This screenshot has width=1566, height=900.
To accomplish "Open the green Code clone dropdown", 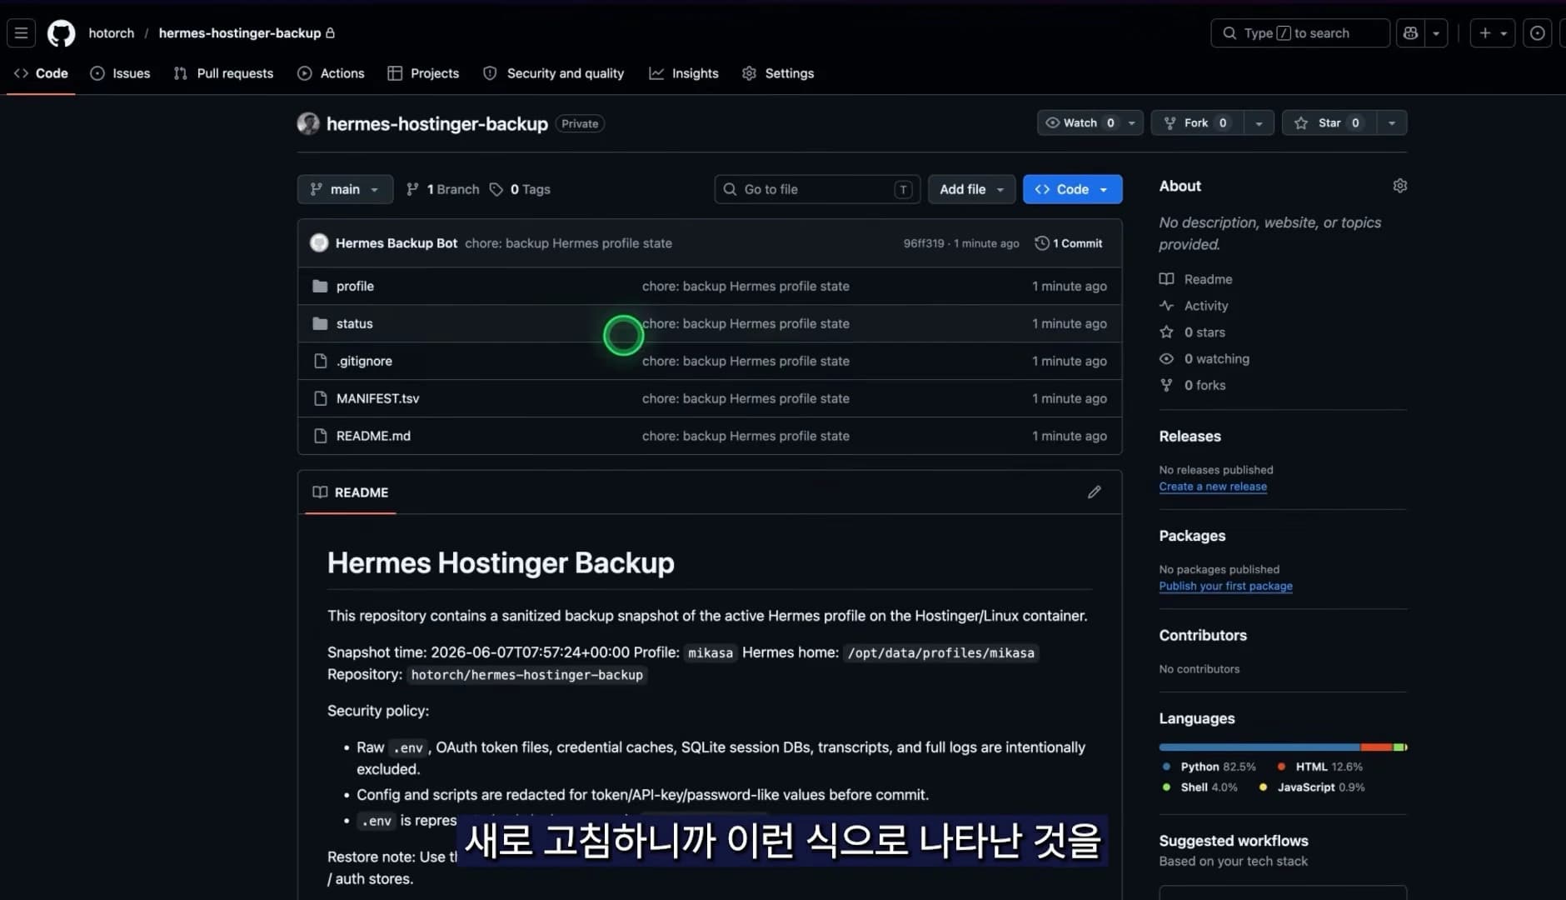I will (1072, 189).
